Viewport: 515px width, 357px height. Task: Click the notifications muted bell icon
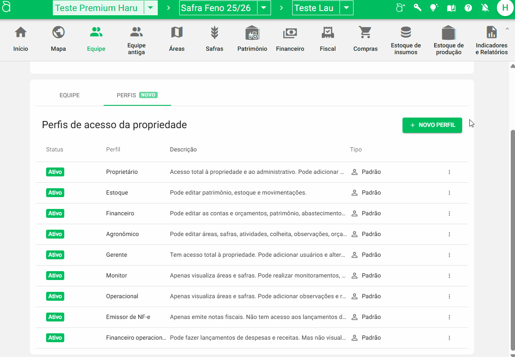tap(485, 8)
